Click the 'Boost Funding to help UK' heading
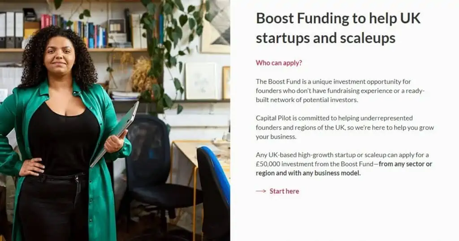 338,18
